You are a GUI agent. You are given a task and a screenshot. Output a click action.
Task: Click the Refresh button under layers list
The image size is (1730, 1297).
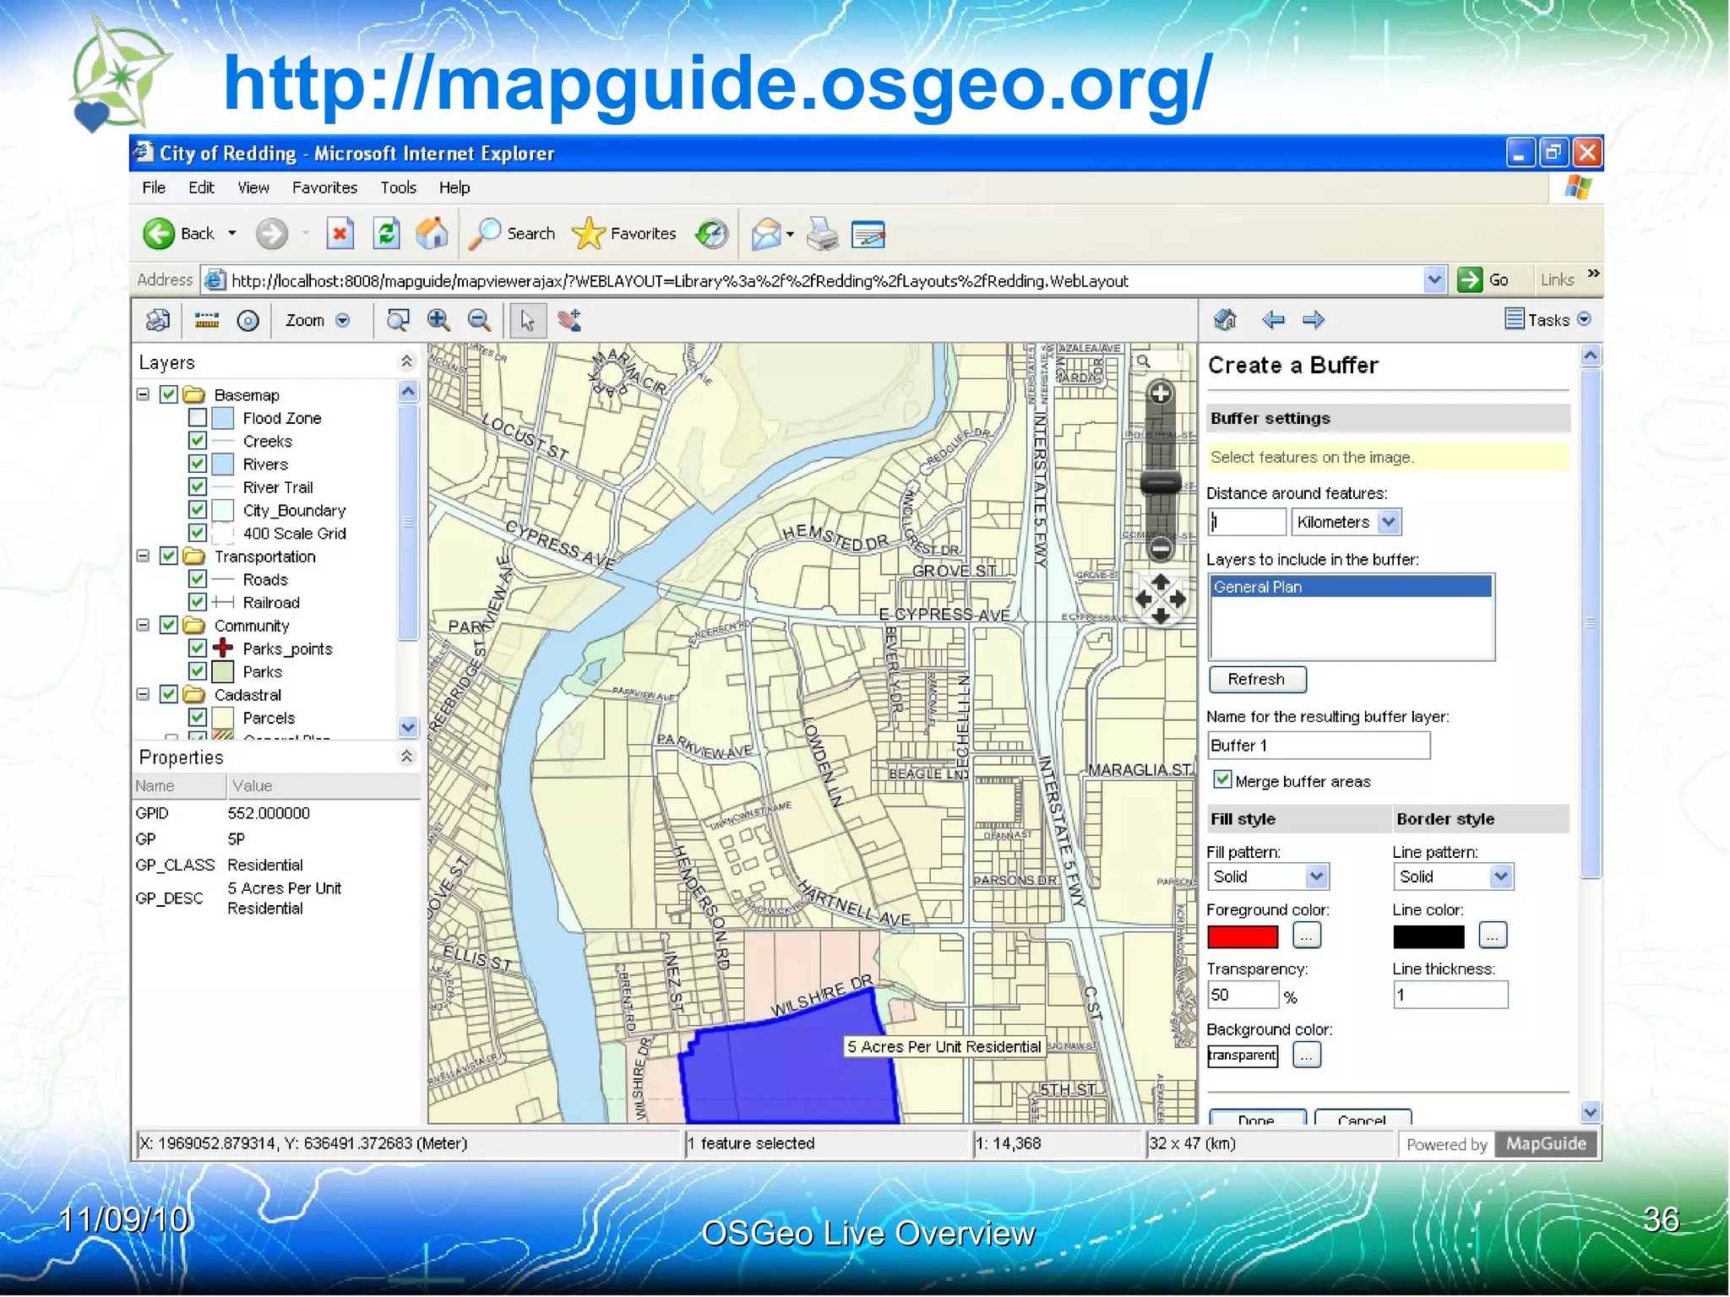[1256, 679]
